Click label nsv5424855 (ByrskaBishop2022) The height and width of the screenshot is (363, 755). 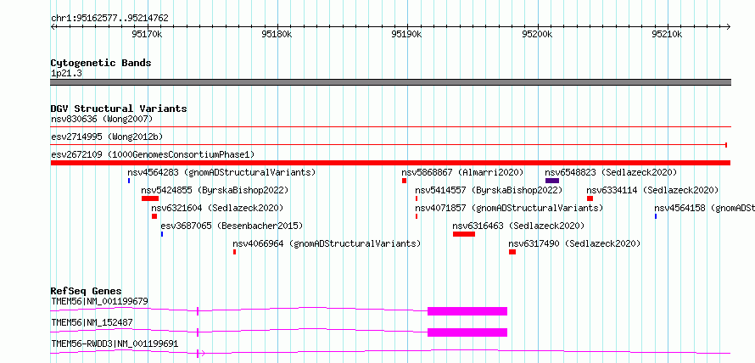(x=215, y=190)
